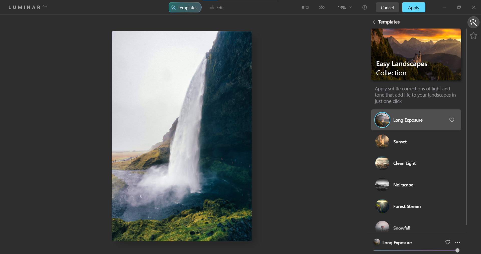Select the magic wand templates icon
The image size is (481, 254).
tap(473, 22)
